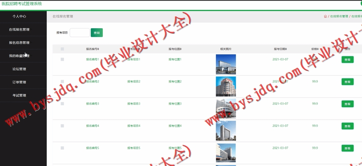This screenshot has width=362, height=166.
Task: Click the green 查询 search button
Action: [x=97, y=33]
